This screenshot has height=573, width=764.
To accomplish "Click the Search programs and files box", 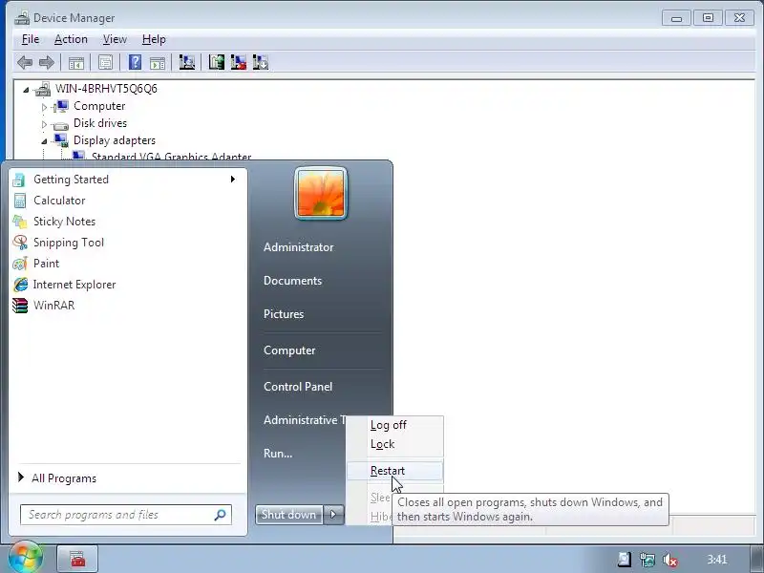I will tap(126, 515).
